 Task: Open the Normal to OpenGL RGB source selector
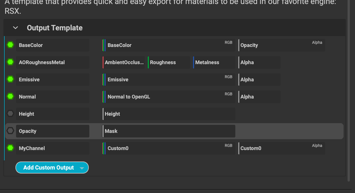(169, 97)
